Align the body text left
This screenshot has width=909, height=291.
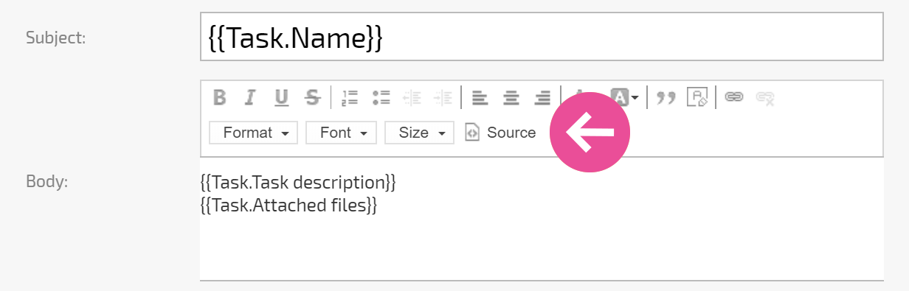pyautogui.click(x=480, y=97)
